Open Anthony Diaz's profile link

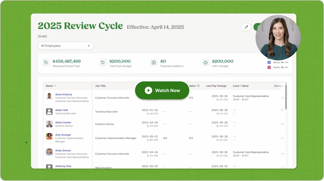(63, 166)
